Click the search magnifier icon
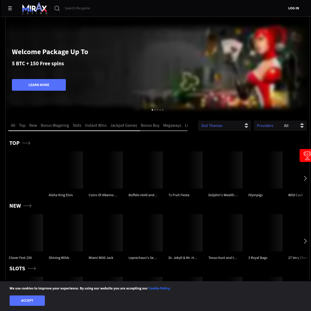The height and width of the screenshot is (311, 311). click(57, 8)
